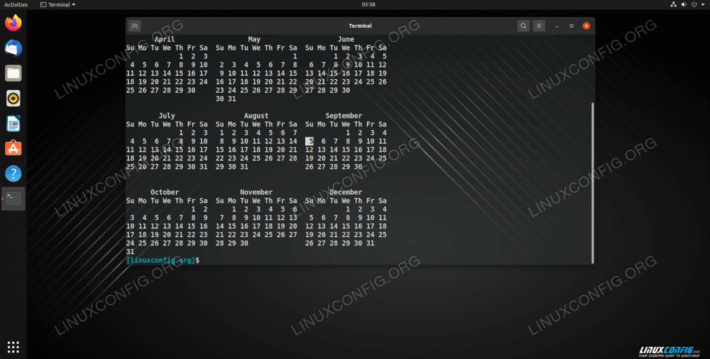The image size is (710, 359).
Task: Open the clock showing 03:58
Action: point(368,5)
